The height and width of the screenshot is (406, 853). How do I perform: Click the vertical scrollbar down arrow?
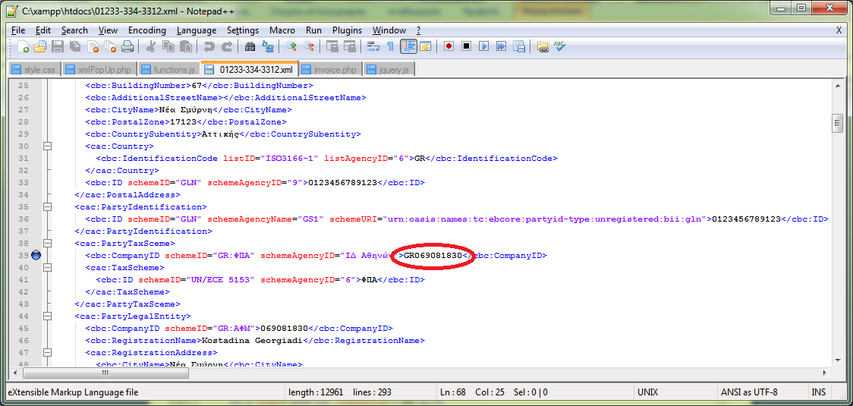(838, 360)
